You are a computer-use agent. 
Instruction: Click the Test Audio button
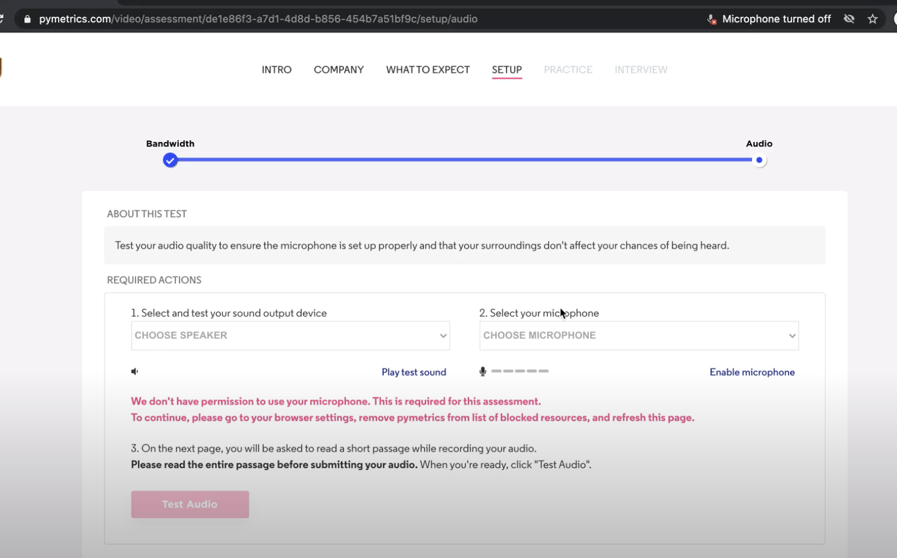click(190, 504)
